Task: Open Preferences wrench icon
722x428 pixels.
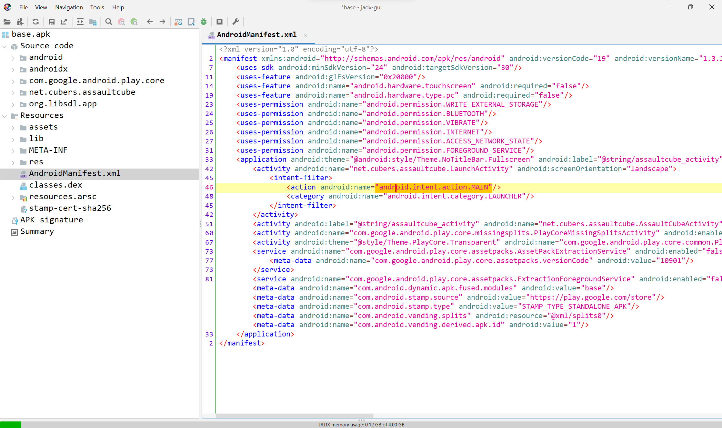Action: (236, 22)
